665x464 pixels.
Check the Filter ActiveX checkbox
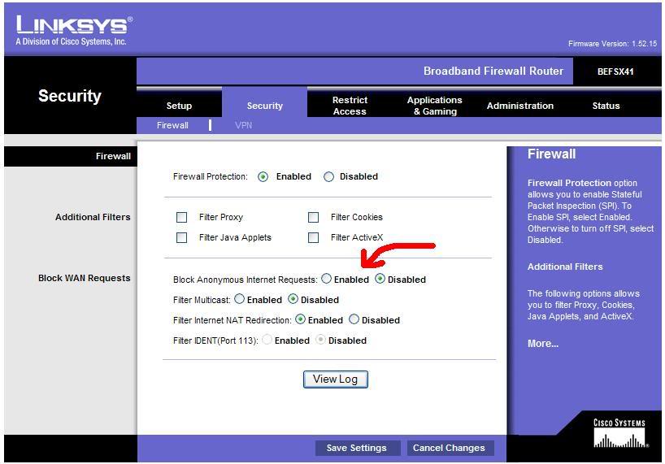point(313,238)
